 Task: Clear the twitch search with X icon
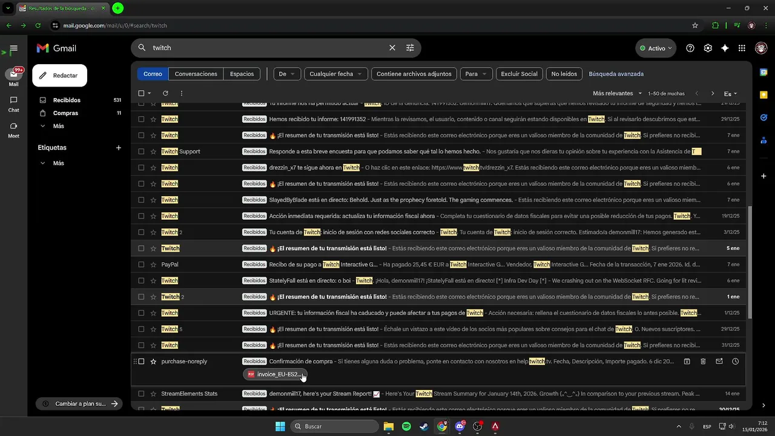tap(392, 48)
